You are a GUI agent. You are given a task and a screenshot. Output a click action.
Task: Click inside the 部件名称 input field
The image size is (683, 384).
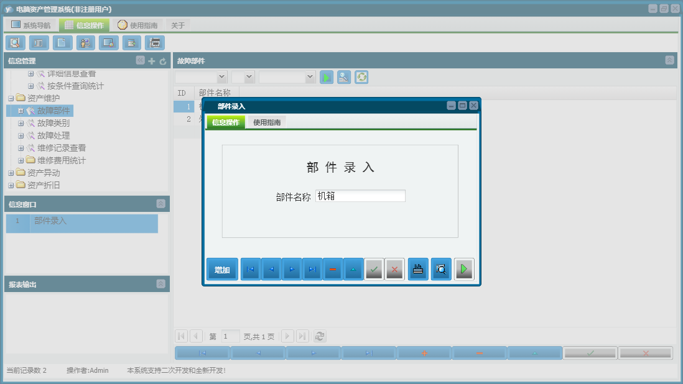point(361,195)
